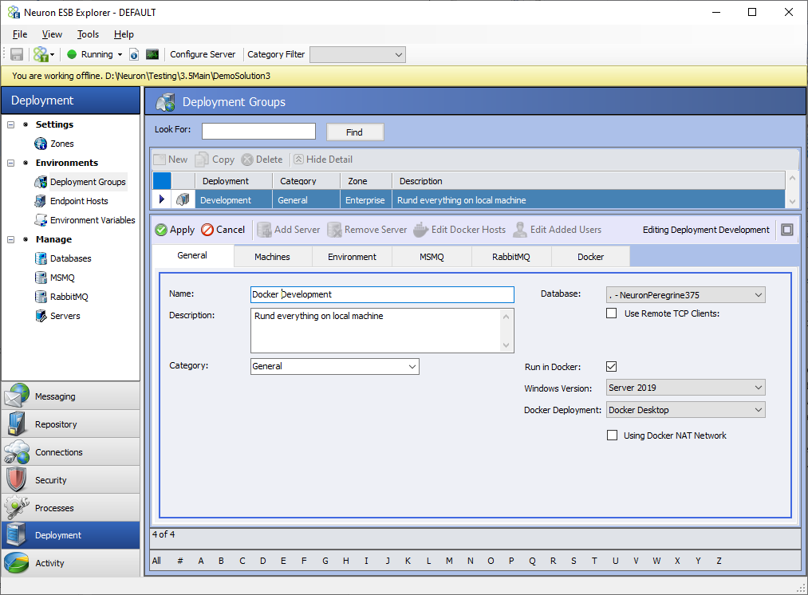Open the document info icon in toolbar

(x=134, y=54)
